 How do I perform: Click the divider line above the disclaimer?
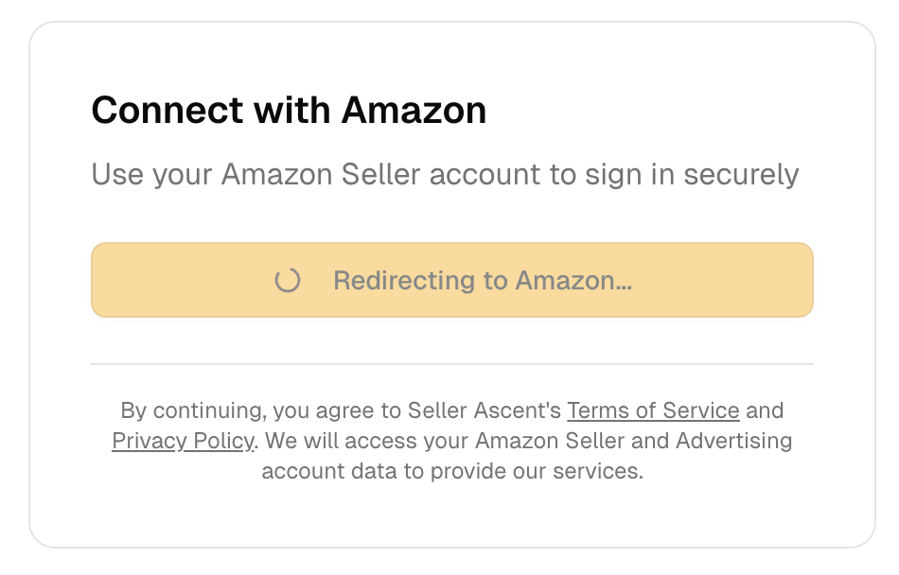tap(451, 363)
